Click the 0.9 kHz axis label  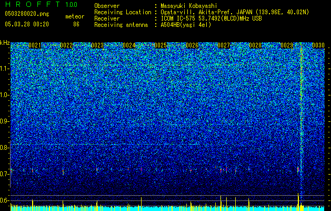coord(5,121)
